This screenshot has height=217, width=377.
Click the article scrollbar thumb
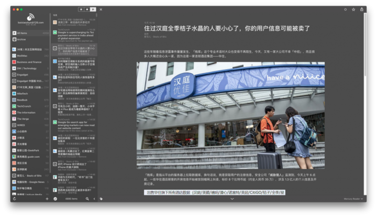coord(365,44)
